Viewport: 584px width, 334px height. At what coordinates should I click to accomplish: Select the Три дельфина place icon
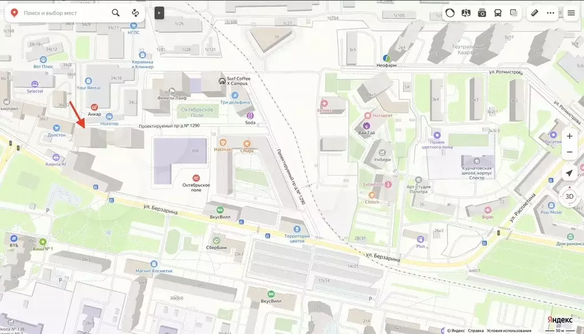[235, 96]
